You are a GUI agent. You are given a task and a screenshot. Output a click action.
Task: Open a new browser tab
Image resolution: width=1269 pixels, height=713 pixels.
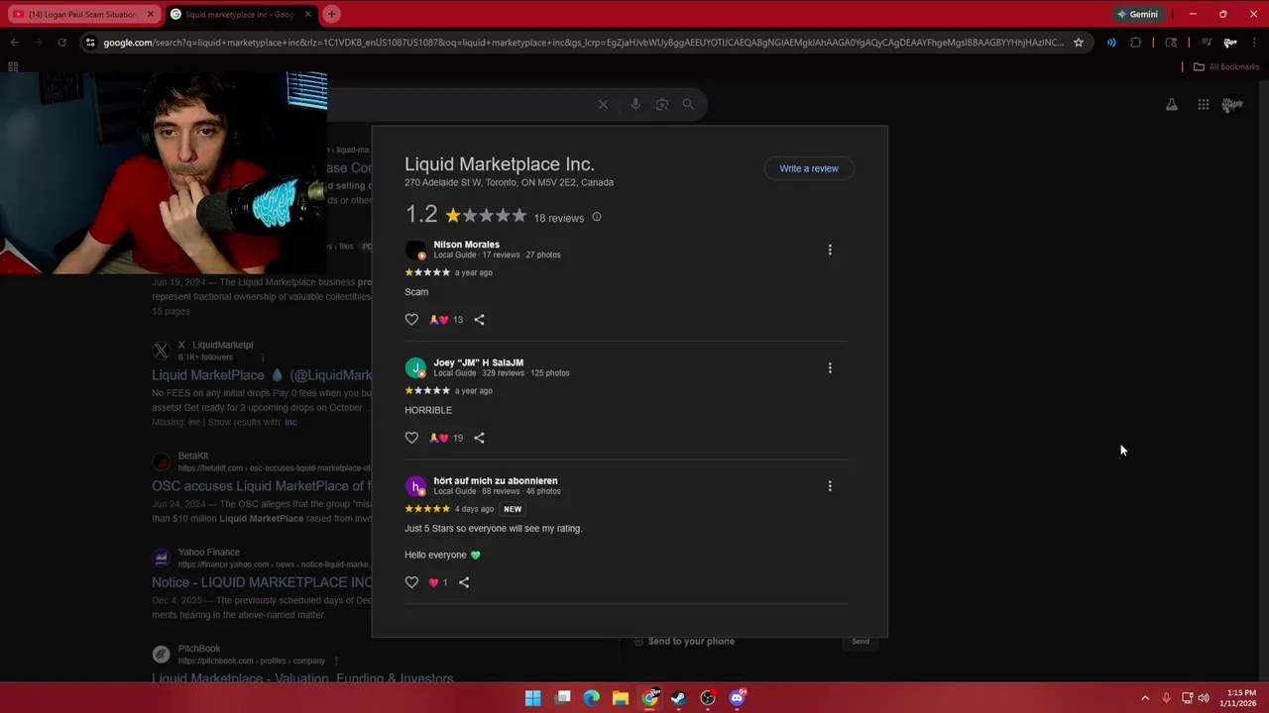(331, 14)
